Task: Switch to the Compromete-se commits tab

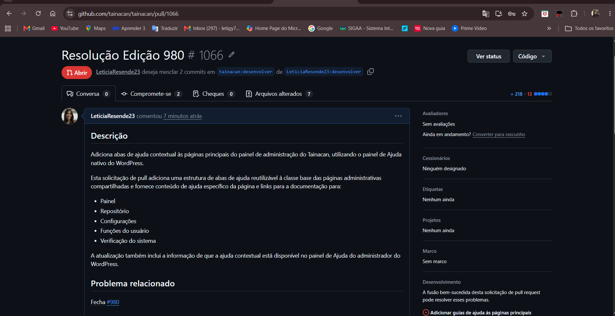Action: click(x=151, y=94)
